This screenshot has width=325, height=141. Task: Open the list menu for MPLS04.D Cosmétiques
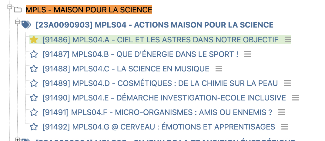(x=287, y=83)
